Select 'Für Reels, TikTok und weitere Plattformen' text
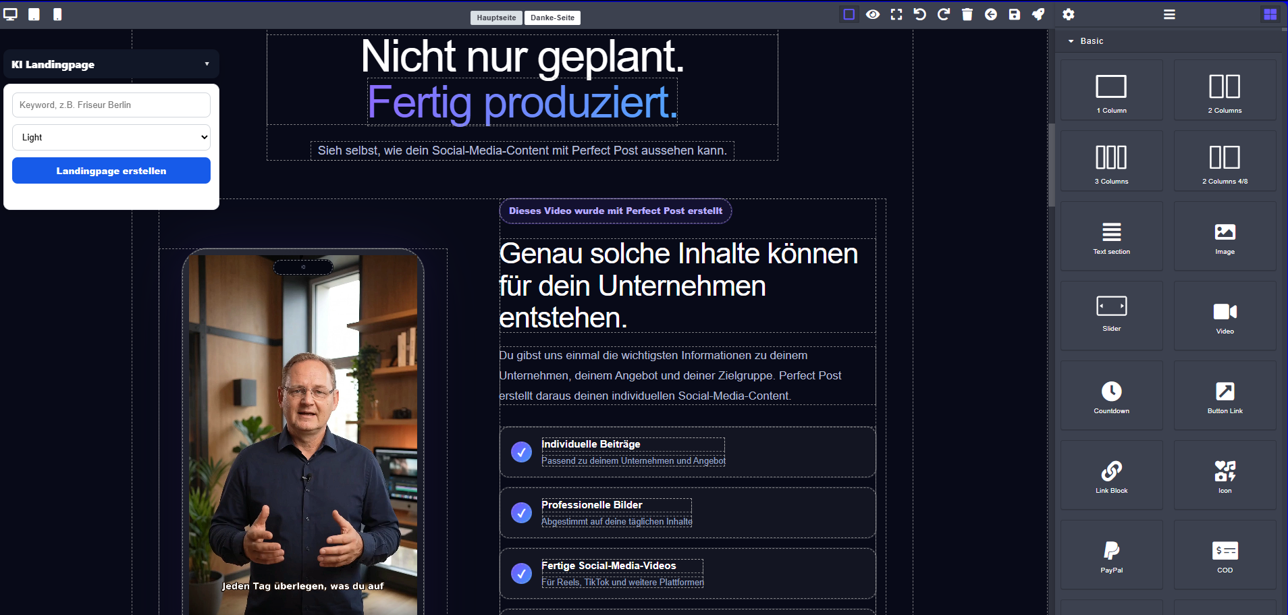 [x=622, y=582]
